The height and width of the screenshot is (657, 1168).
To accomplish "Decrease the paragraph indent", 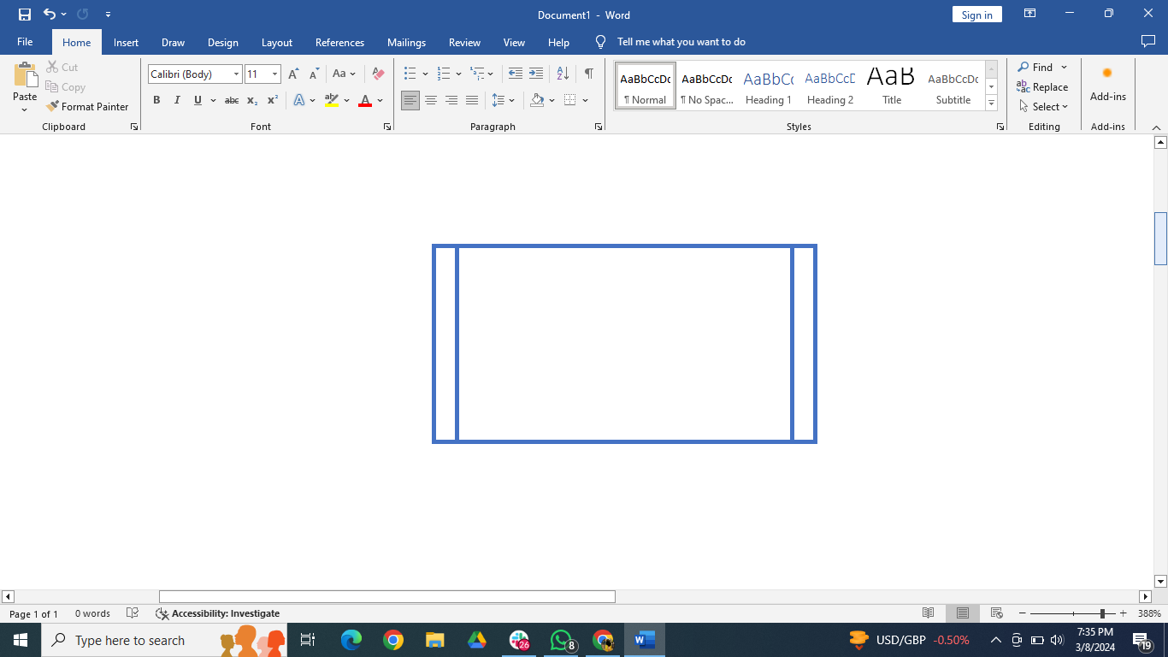I will click(x=515, y=74).
